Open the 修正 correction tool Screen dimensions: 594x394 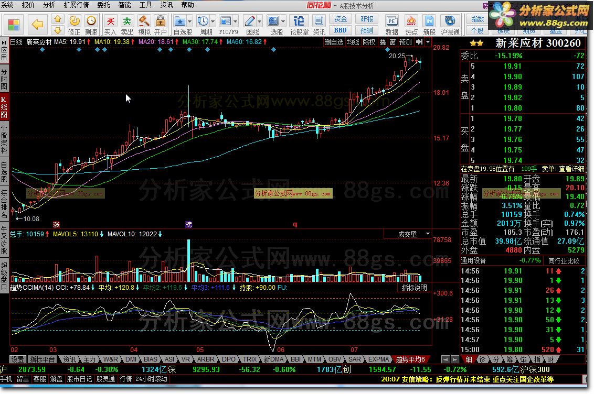[75, 25]
